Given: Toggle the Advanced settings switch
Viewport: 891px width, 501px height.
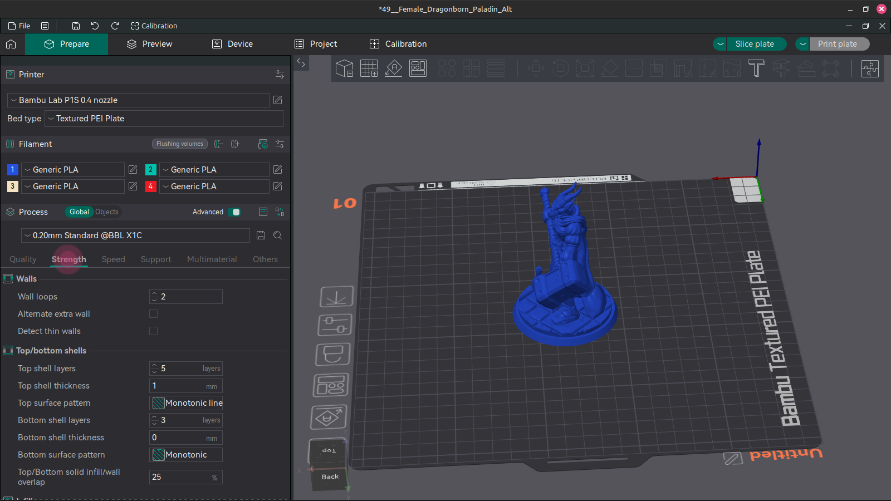Looking at the screenshot, I should pyautogui.click(x=235, y=212).
